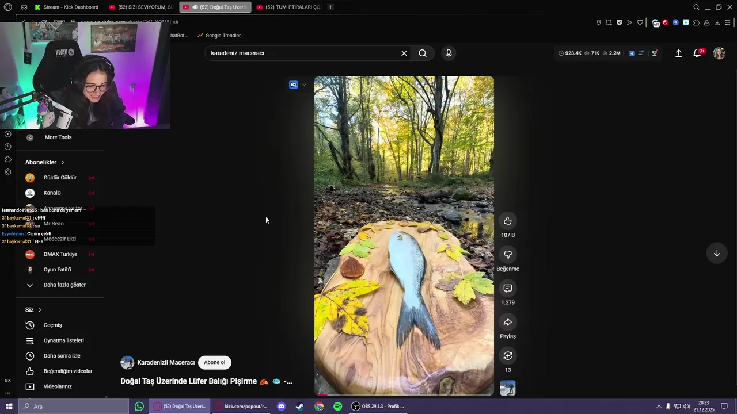The width and height of the screenshot is (737, 414).
Task: Switch to OBS 29.1.3 in the taskbar
Action: tap(378, 407)
